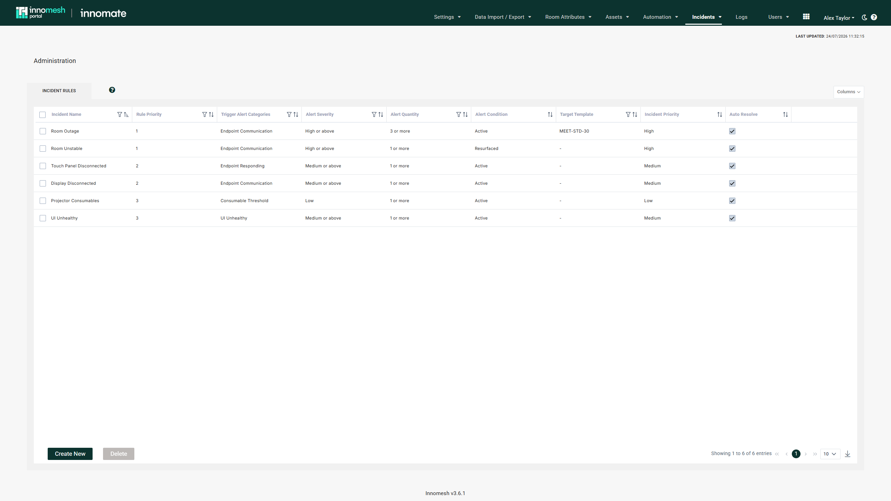
Task: Filter the Incident Name column
Action: click(x=119, y=114)
